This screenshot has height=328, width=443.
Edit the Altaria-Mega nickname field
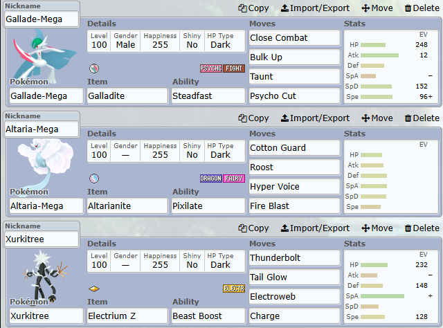(42, 129)
